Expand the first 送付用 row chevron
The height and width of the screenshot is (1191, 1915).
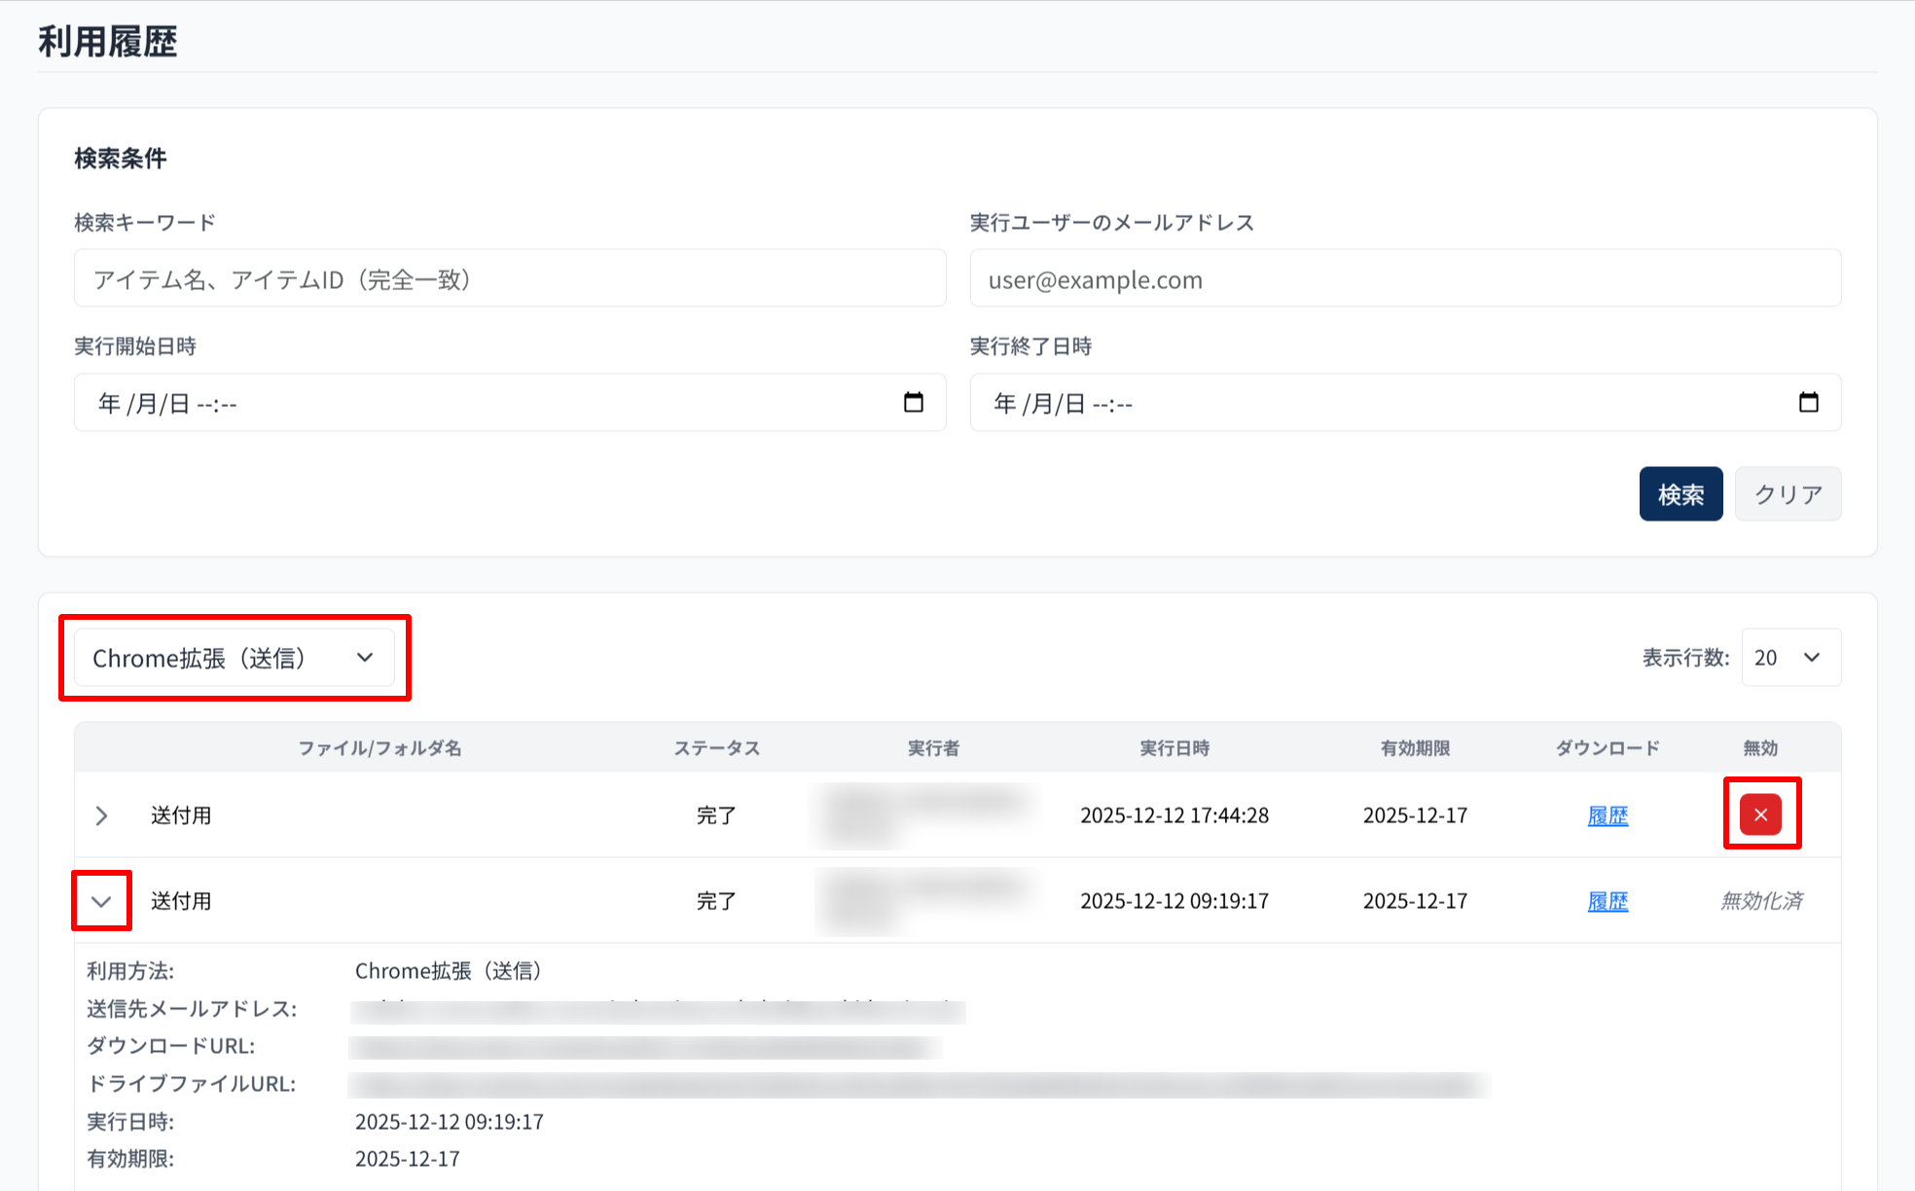pyautogui.click(x=101, y=815)
